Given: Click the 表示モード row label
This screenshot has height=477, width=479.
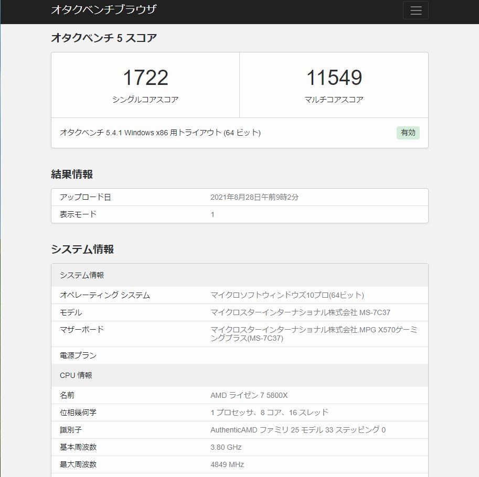Looking at the screenshot, I should [x=78, y=214].
